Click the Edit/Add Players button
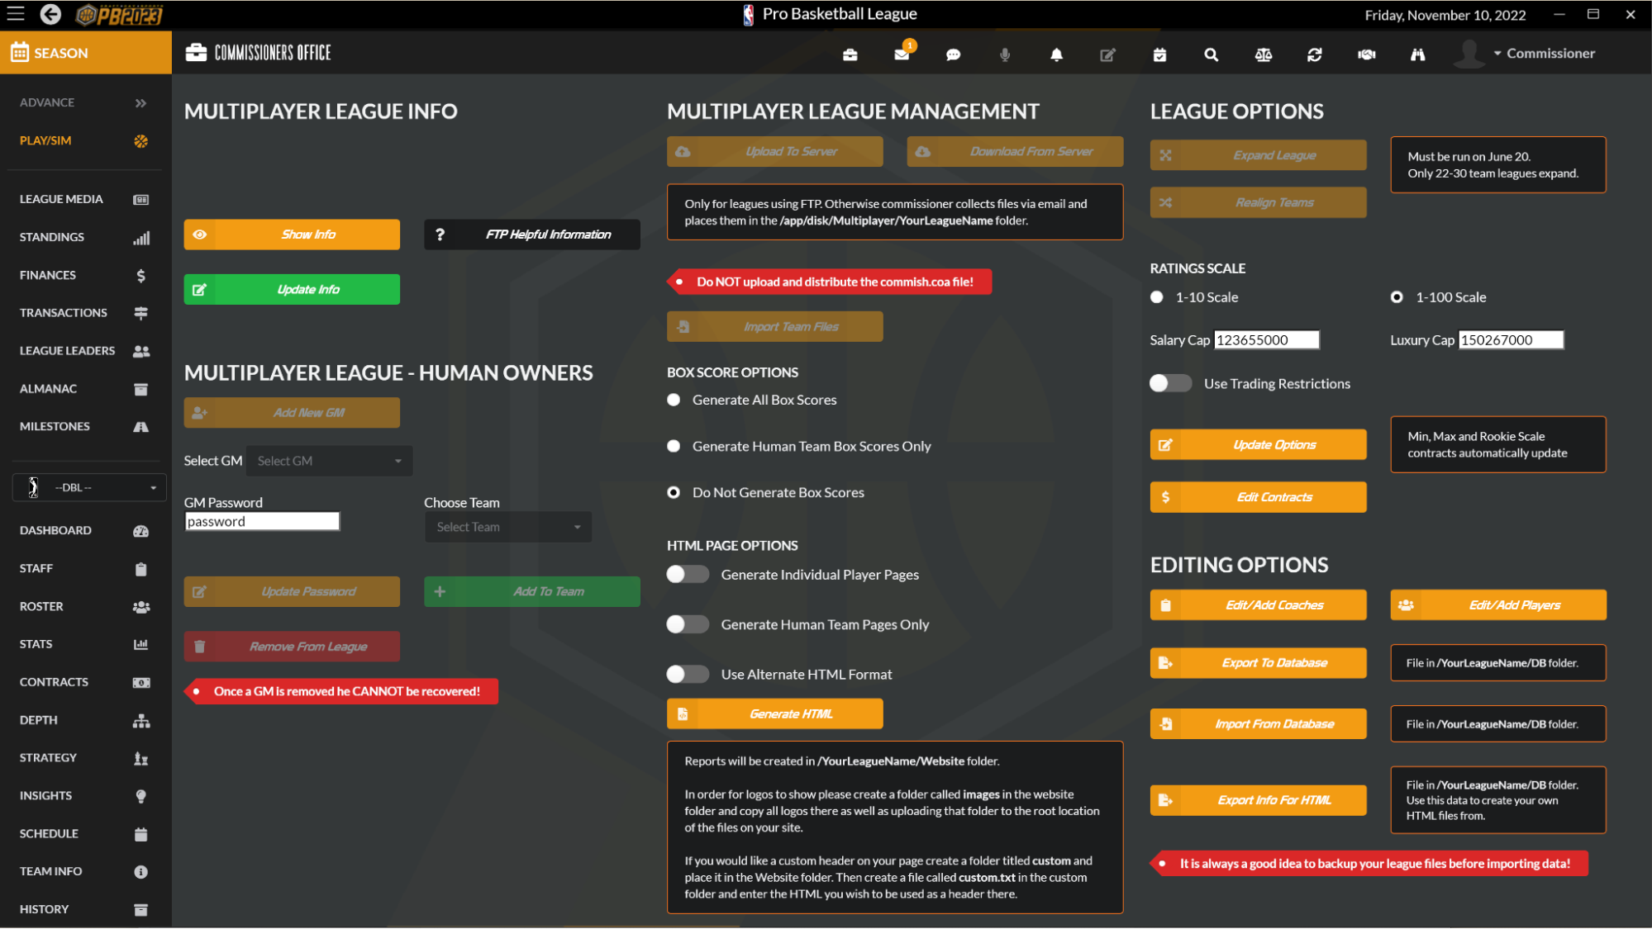Viewport: 1652px width, 929px height. click(x=1498, y=605)
